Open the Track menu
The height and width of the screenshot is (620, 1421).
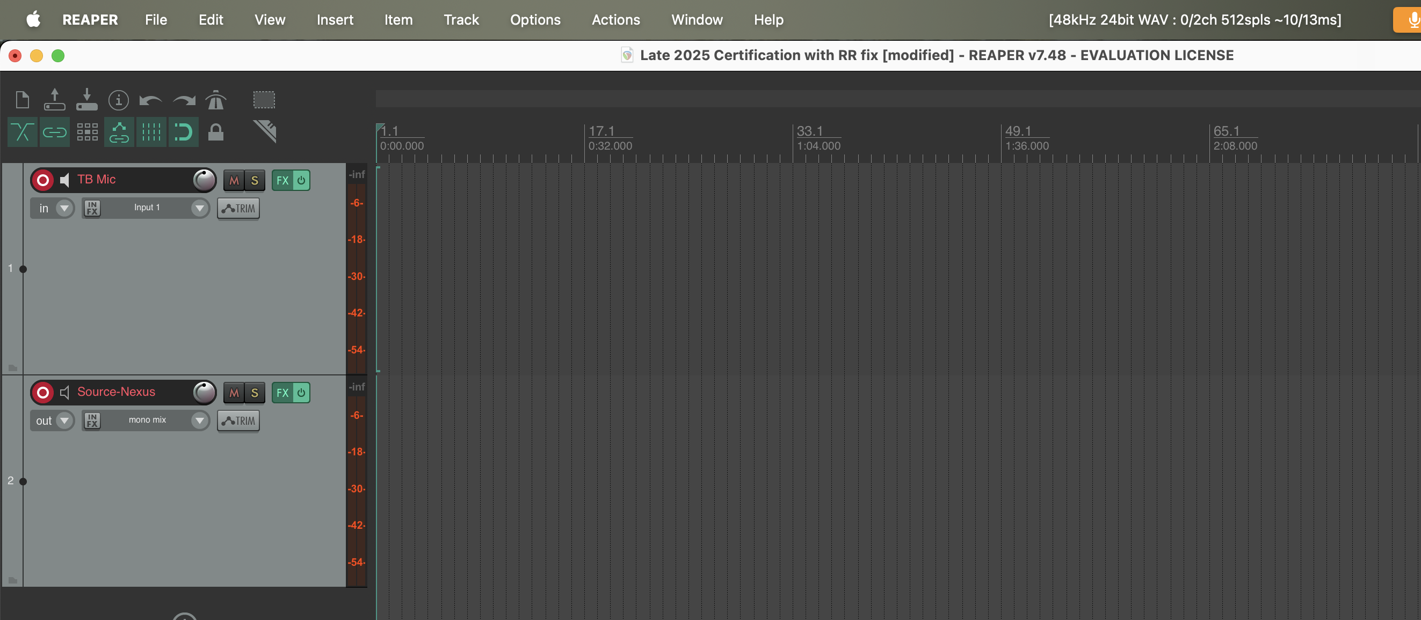click(x=461, y=20)
